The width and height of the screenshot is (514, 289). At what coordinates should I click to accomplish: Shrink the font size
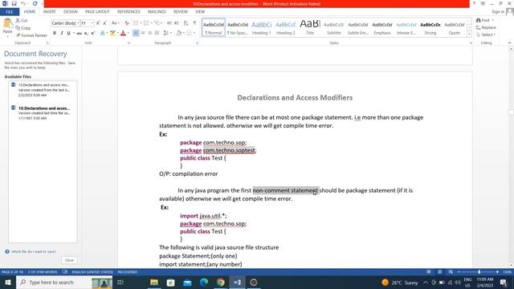[105, 23]
